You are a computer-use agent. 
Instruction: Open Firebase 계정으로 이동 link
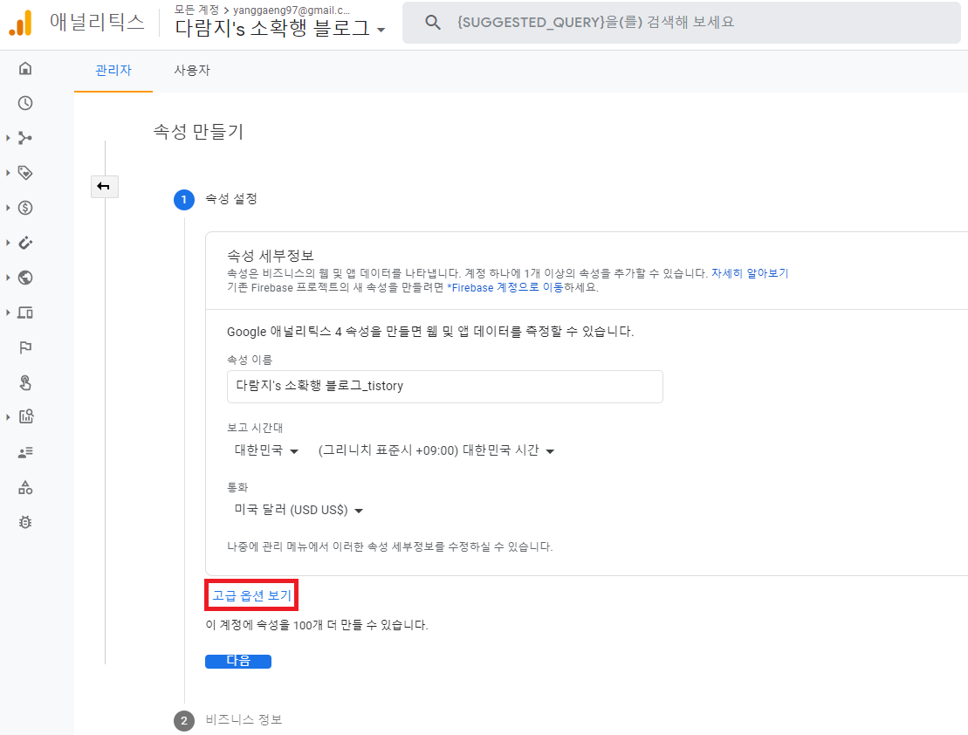pos(505,287)
